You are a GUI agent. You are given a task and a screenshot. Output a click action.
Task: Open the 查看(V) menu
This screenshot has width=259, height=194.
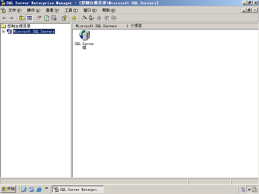click(52, 10)
